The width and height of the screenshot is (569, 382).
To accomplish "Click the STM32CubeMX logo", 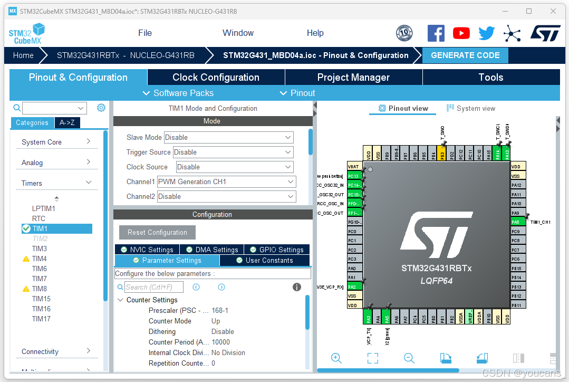I will tap(26, 34).
